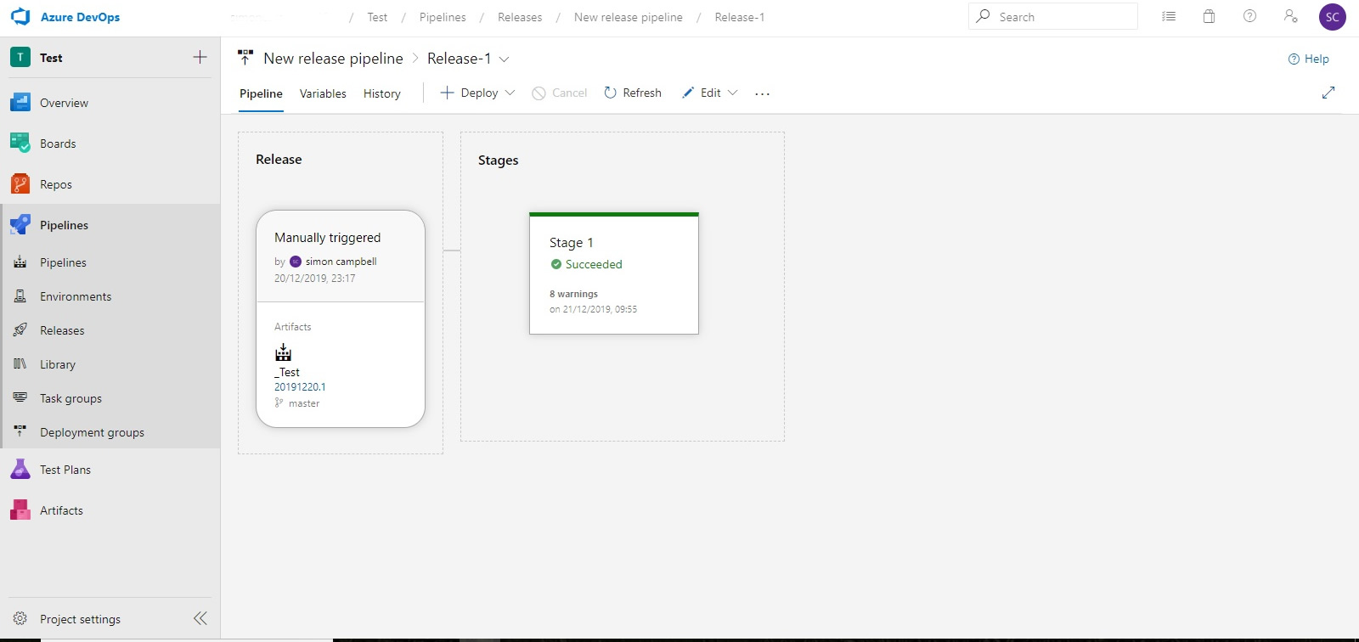Open Project settings gear

click(x=20, y=619)
